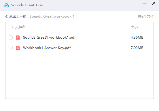
Task: Click the empty area below the file list
Action: pos(79,76)
